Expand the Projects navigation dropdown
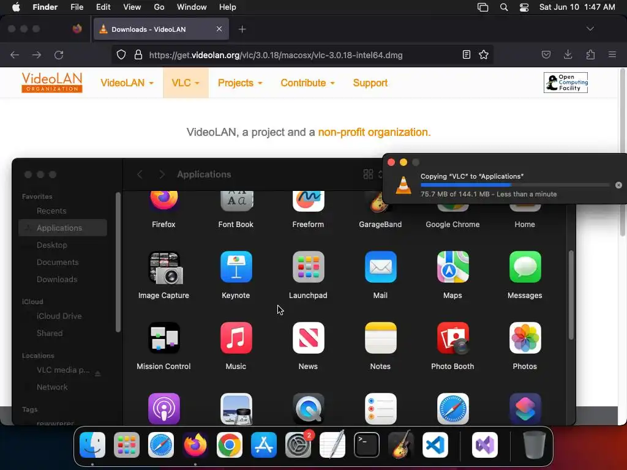This screenshot has height=470, width=627. point(240,83)
